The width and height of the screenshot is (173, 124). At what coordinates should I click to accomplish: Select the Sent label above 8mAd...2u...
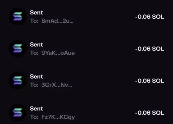pyautogui.click(x=36, y=13)
